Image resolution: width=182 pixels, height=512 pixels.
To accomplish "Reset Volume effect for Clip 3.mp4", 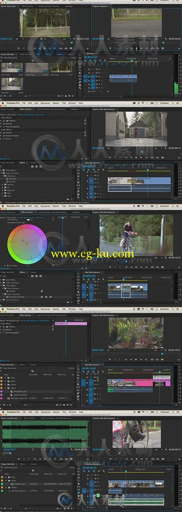I will click(85, 132).
